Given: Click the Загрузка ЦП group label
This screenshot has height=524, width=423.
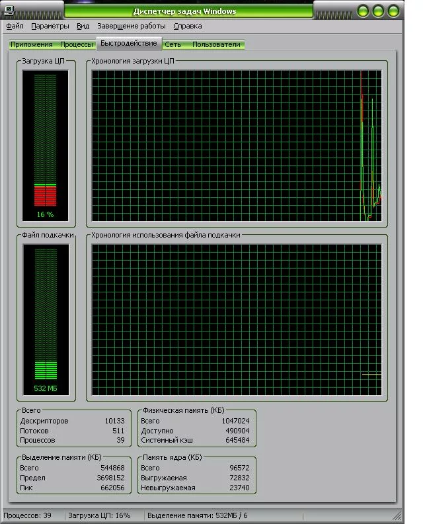Looking at the screenshot, I should [x=43, y=61].
